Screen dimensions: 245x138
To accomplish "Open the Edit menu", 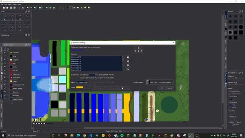I will click(x=5, y=4).
